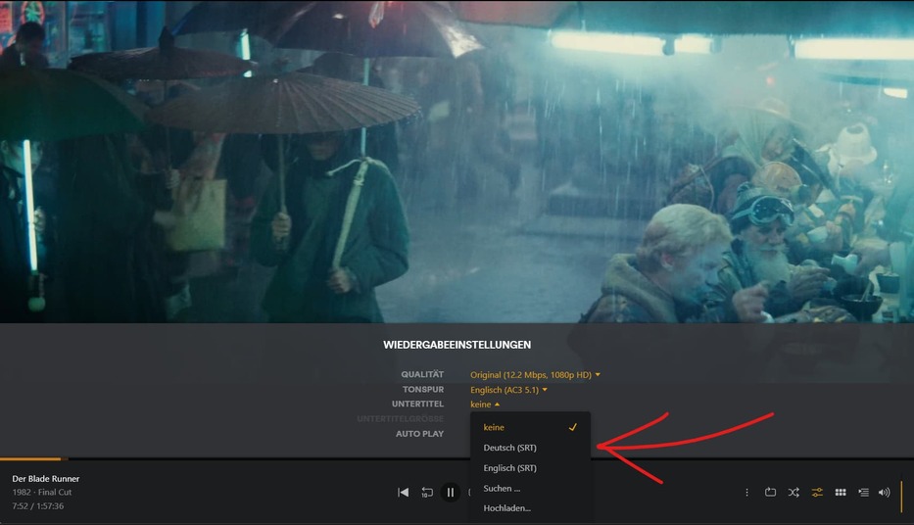Toggle repeat mode

click(x=770, y=493)
